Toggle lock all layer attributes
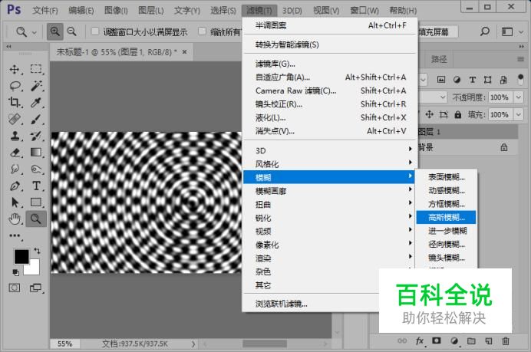Image resolution: width=531 pixels, height=352 pixels. coord(458,115)
